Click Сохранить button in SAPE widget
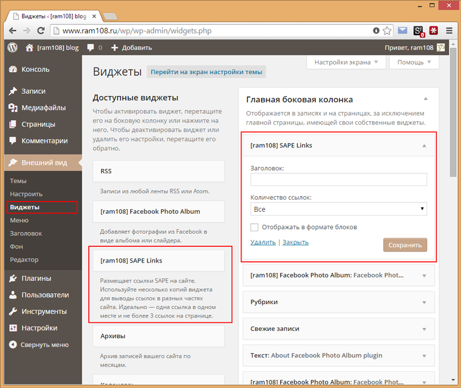This screenshot has height=388, width=461. (405, 245)
